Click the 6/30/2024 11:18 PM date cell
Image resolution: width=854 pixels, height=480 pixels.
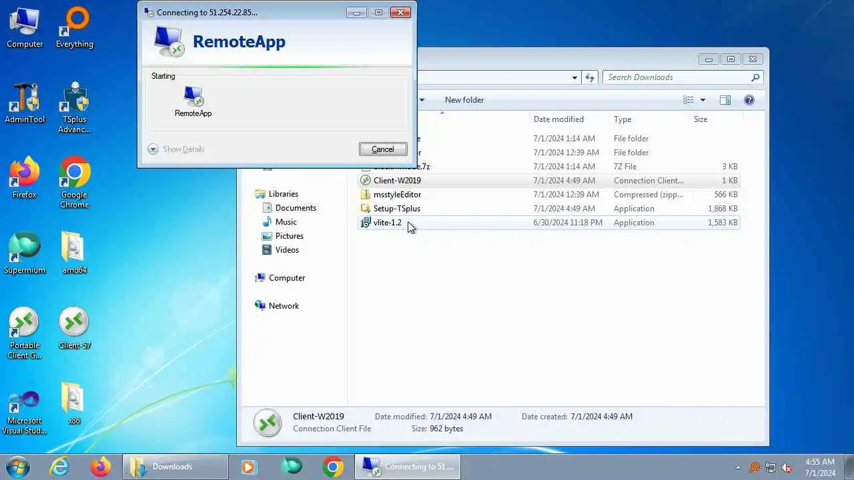568,223
